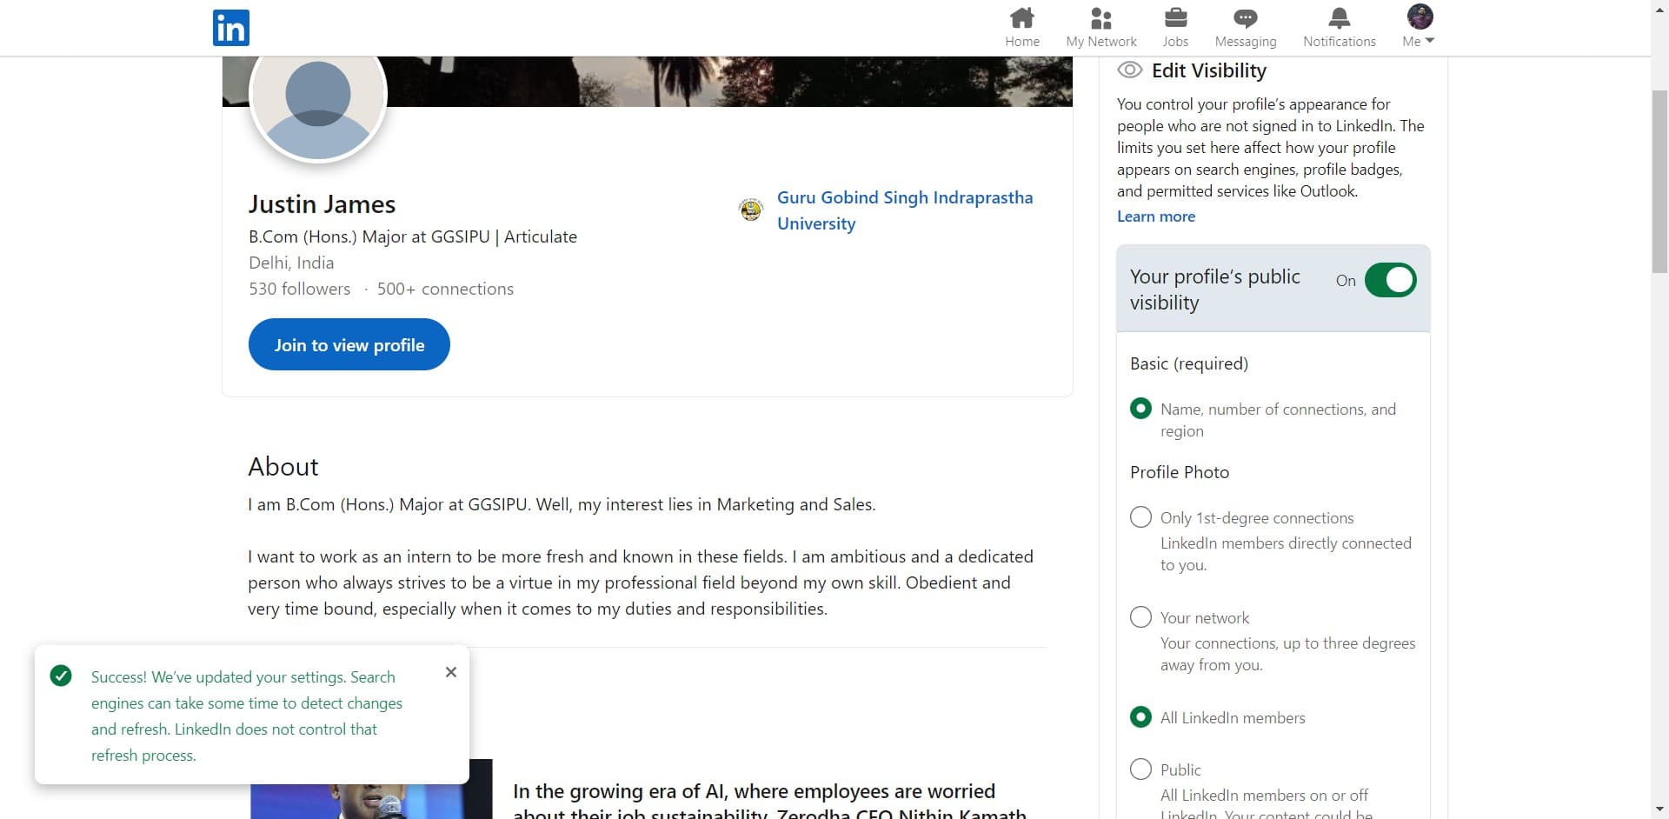Turn off your profile's public visibility toggle
The image size is (1669, 819).
pos(1391,279)
